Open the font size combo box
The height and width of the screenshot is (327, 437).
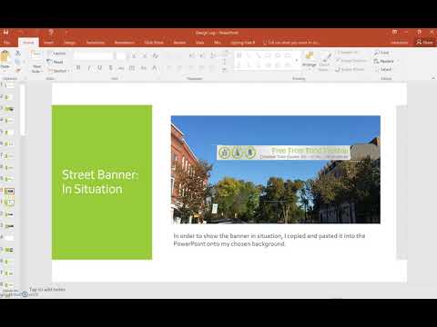coord(121,55)
